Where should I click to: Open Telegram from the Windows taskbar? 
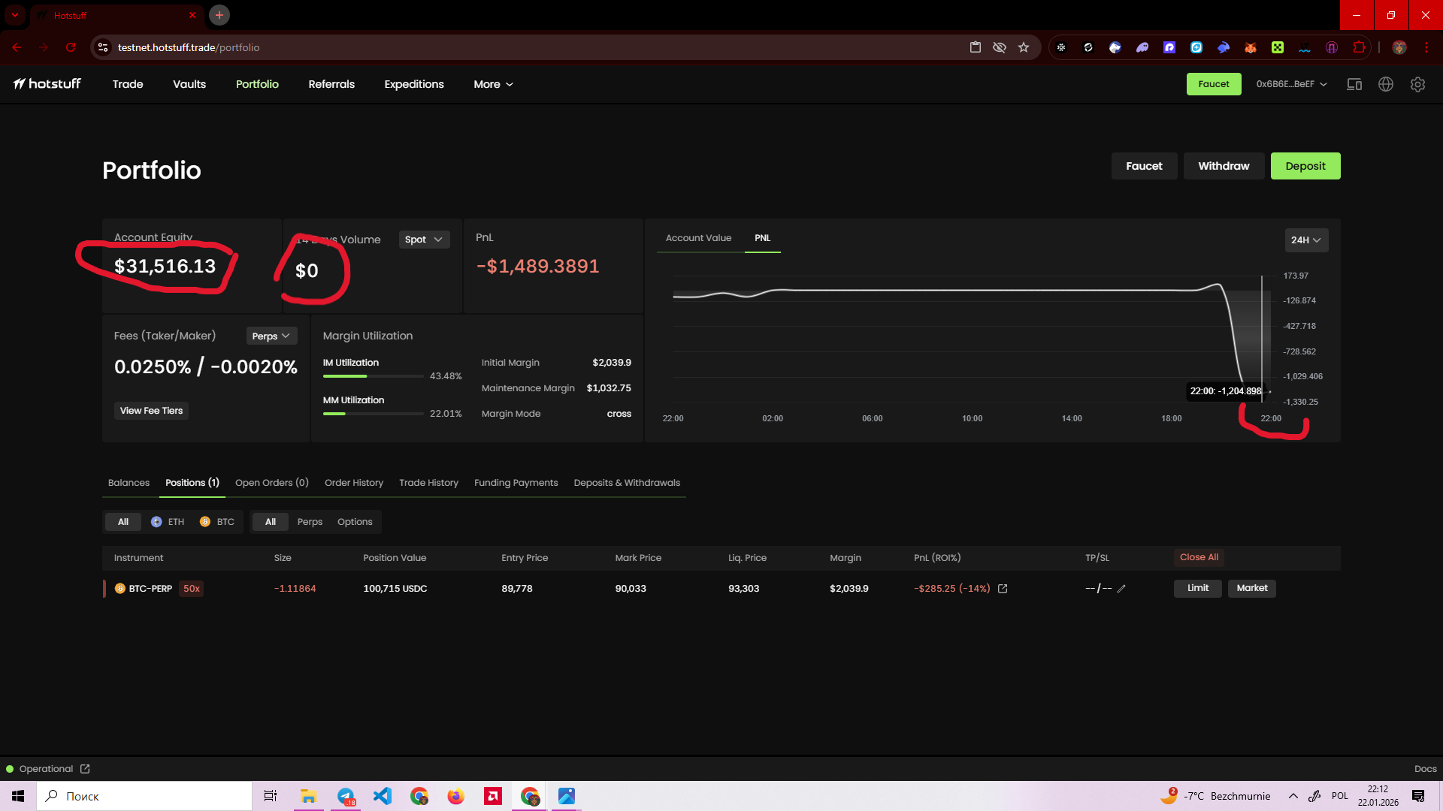tap(346, 796)
